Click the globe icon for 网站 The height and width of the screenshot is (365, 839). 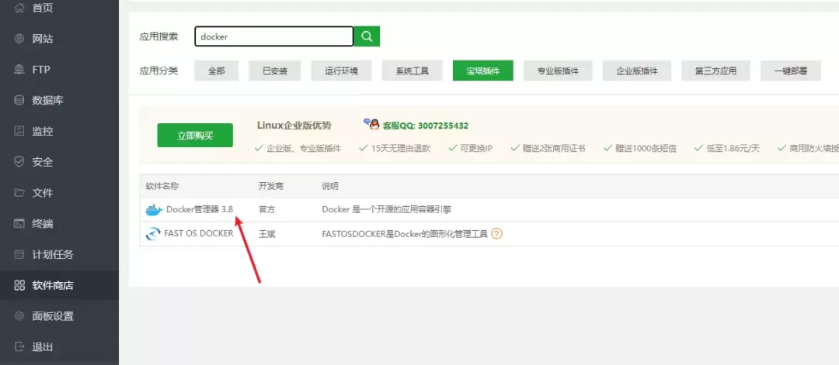pyautogui.click(x=19, y=39)
